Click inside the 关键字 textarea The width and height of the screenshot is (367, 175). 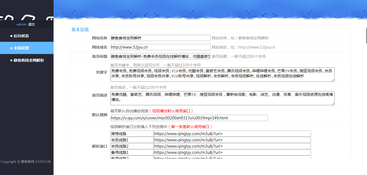click(x=222, y=75)
